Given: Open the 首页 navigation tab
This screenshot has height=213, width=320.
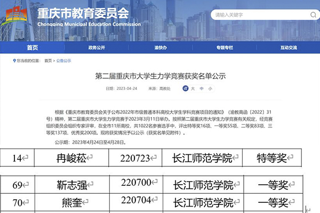Looking at the screenshot, I should coord(32,47).
